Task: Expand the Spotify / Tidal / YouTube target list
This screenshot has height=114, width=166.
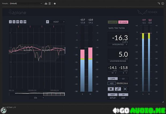Action: pos(118,28)
